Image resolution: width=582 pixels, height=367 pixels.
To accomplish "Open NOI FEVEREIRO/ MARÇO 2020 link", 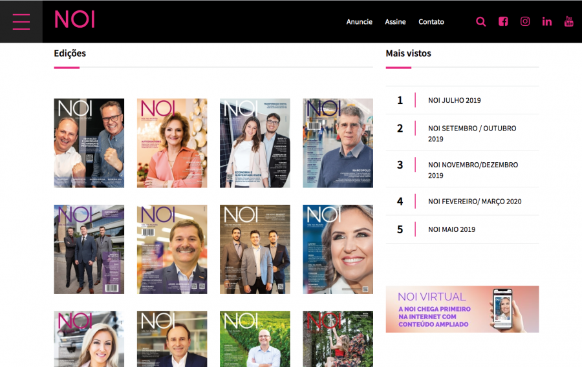I will click(475, 202).
